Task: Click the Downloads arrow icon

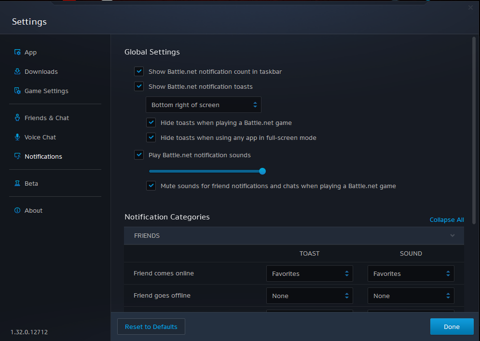Action: coord(17,72)
